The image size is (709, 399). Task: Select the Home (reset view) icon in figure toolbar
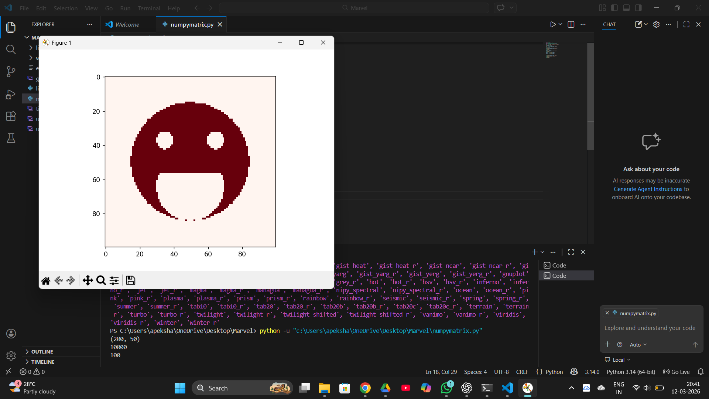coord(45,280)
